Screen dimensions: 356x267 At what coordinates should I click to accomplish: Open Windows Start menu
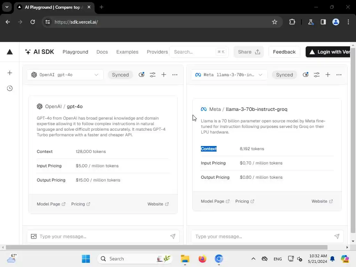pos(86,259)
